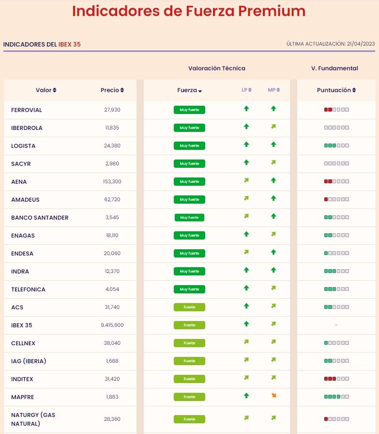This screenshot has width=379, height=434.
Task: Sort table by Precio column
Action: pos(112,90)
